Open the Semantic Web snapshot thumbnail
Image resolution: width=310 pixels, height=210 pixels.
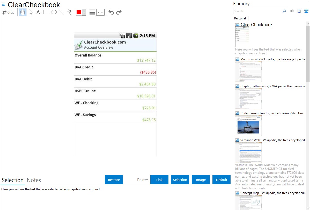pos(248,153)
